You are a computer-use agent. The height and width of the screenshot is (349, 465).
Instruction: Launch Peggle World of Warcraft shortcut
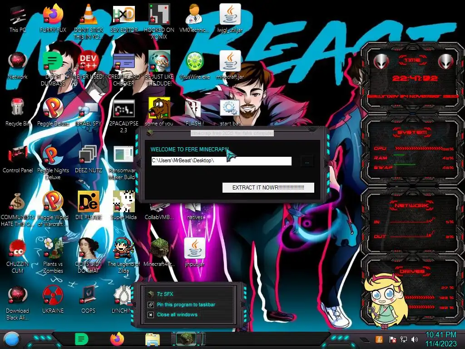[x=53, y=209]
